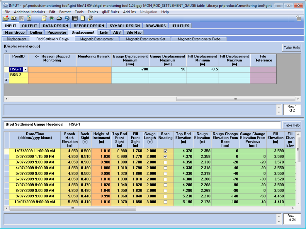
Task: Check Base Reading for 3/07/2009 row
Action: pos(165,163)
